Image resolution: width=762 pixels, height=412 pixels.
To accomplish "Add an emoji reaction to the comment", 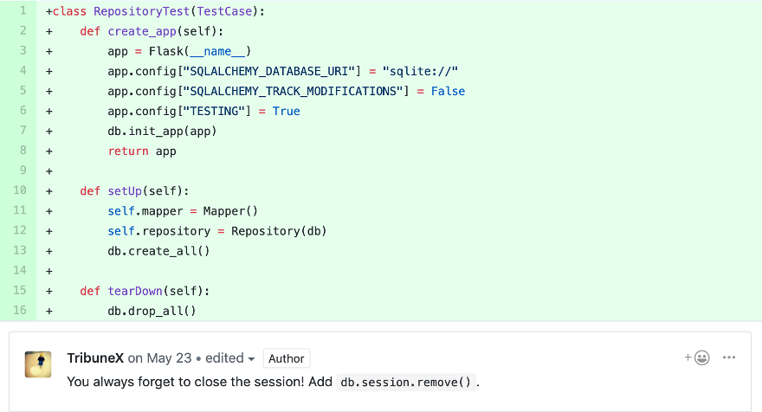I will (x=698, y=357).
